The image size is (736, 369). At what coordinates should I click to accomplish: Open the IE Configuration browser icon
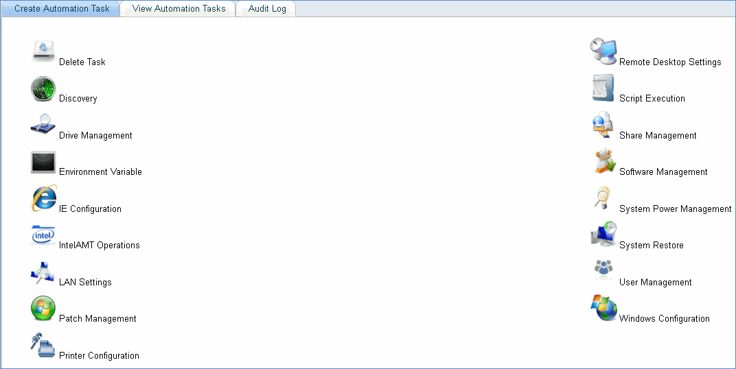[x=43, y=199]
